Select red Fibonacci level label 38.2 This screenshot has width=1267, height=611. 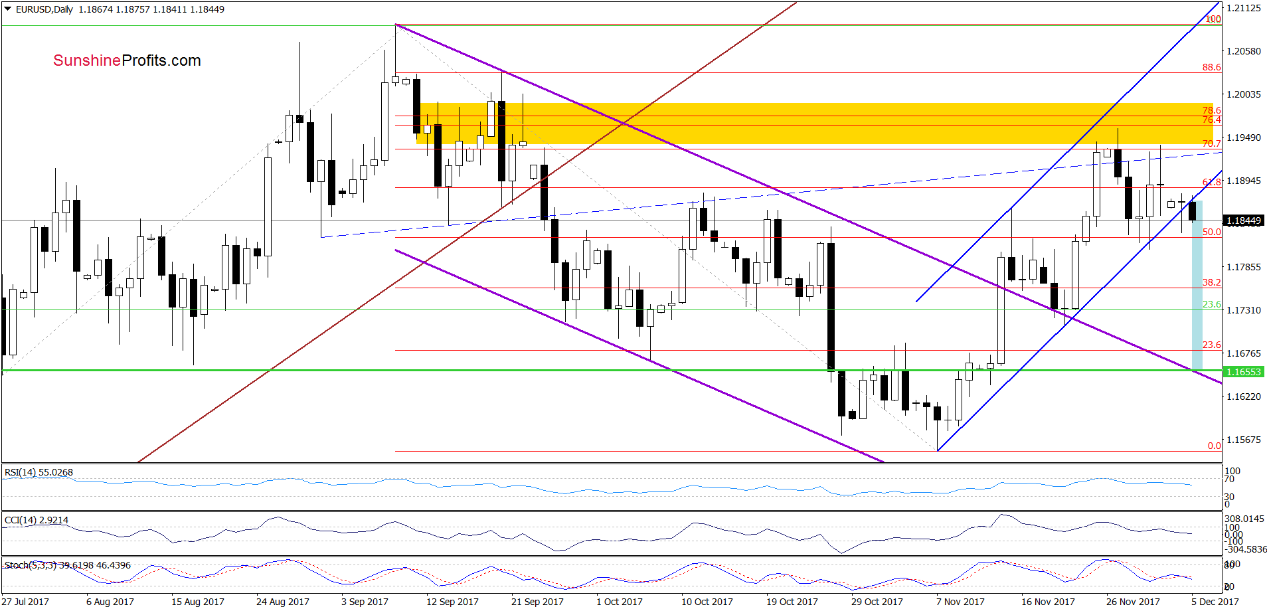(1211, 282)
